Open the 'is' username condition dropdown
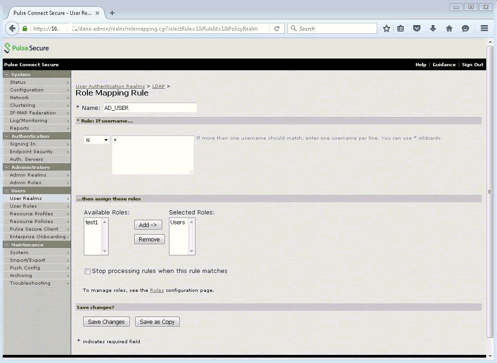 coord(97,140)
